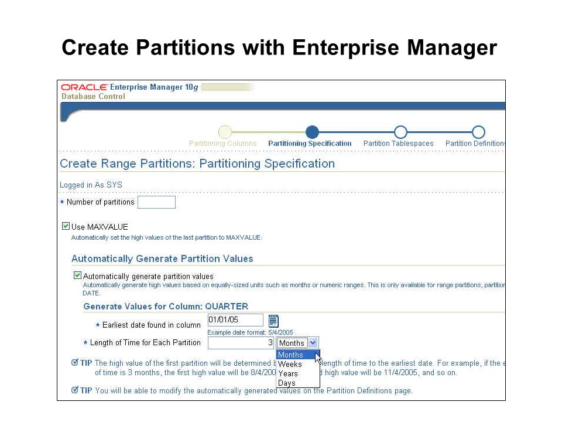Click the Earliest date found in column label

click(152, 325)
